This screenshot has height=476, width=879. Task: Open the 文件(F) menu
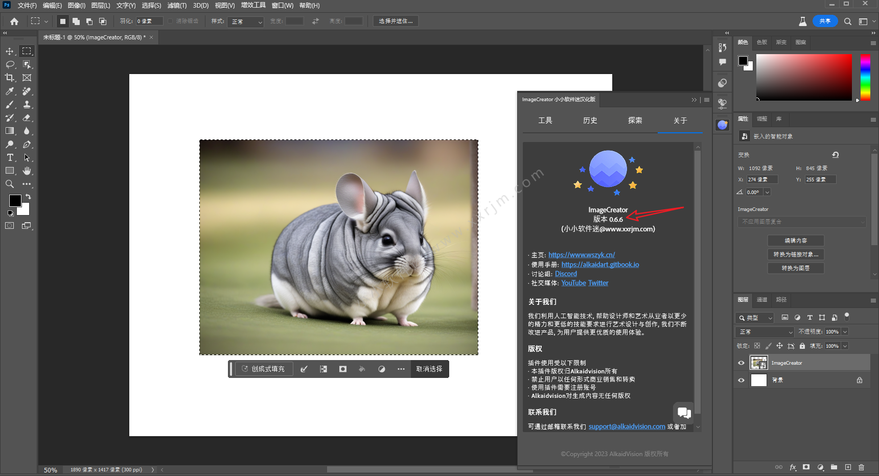click(27, 6)
